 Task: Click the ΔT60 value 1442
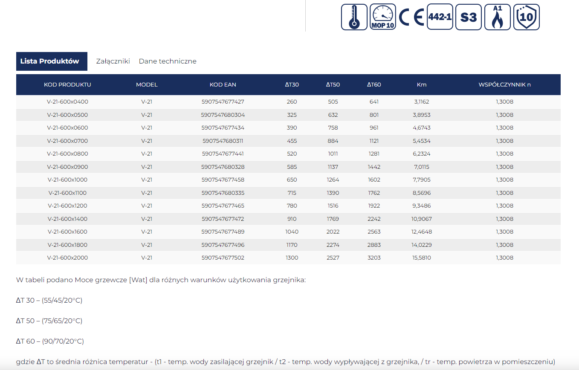click(374, 167)
